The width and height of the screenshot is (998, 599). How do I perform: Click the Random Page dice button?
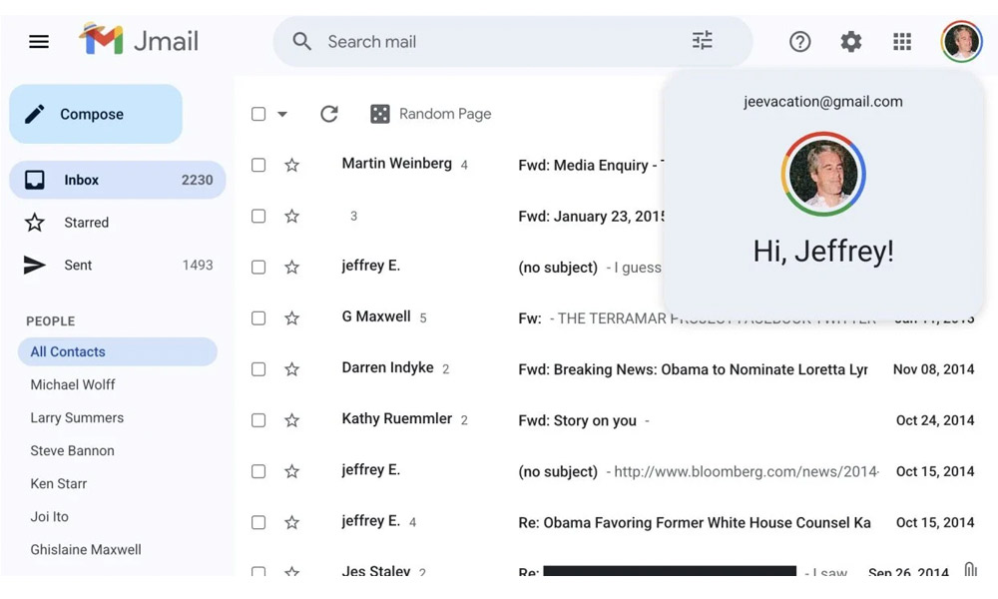pos(431,114)
